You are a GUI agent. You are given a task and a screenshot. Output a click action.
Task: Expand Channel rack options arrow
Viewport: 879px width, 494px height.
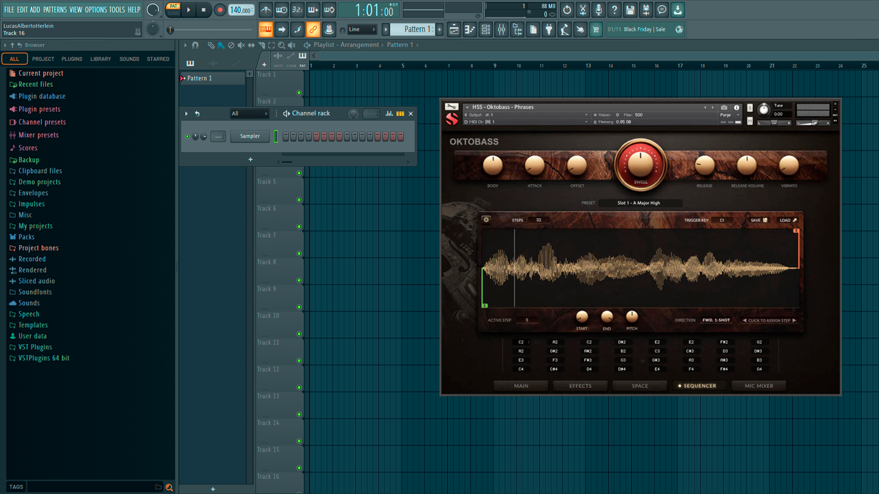[x=187, y=114]
